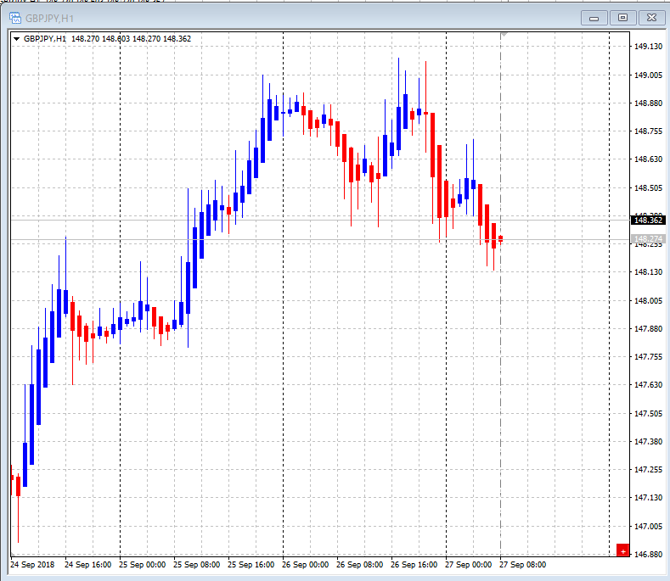Close the GBPJPY,H1 chart window
This screenshot has width=670, height=581.
(x=651, y=18)
